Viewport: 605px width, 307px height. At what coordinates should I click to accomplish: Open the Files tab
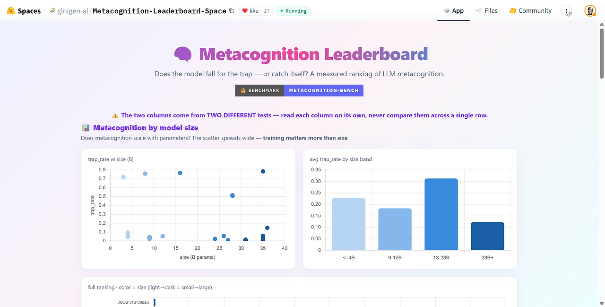[487, 11]
